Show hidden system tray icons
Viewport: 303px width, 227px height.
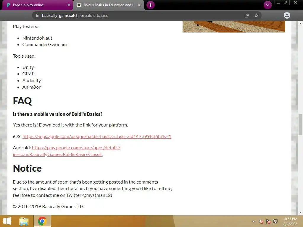[x=254, y=221]
